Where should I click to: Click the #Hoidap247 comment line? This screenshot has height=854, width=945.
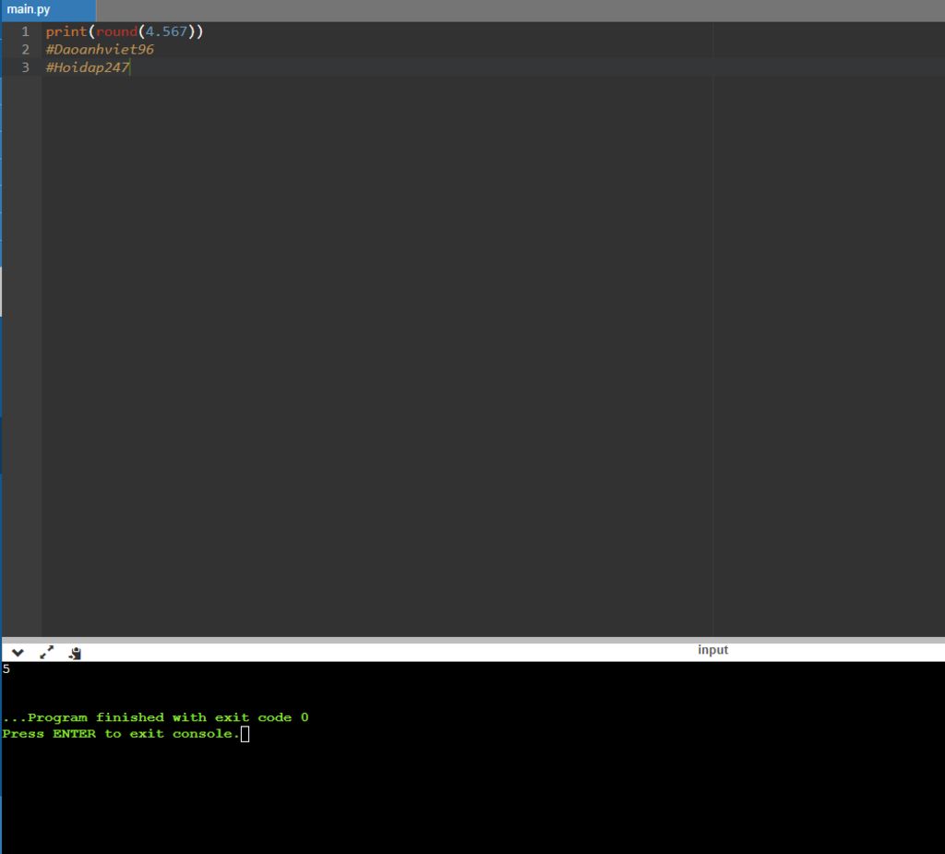coord(88,67)
